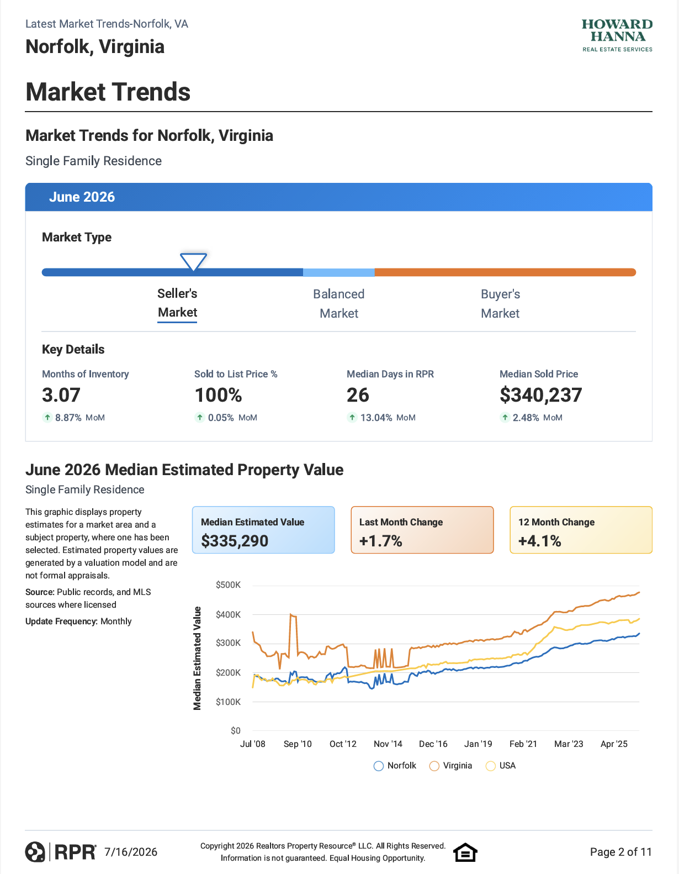The image size is (679, 874).
Task: Click the RPR logo in the footer
Action: [61, 852]
